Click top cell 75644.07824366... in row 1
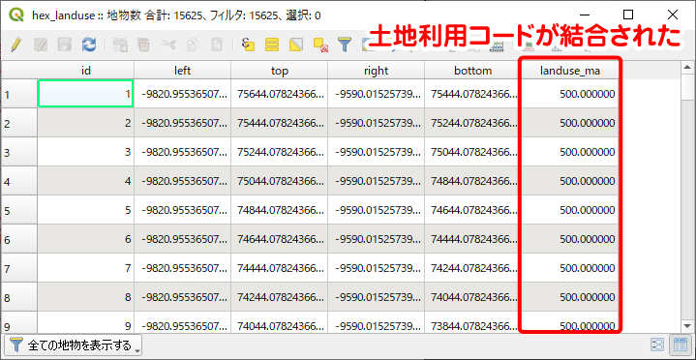 pyautogui.click(x=279, y=94)
